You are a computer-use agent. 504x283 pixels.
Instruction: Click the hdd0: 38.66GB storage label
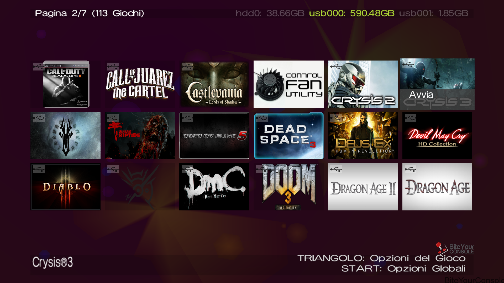270,13
